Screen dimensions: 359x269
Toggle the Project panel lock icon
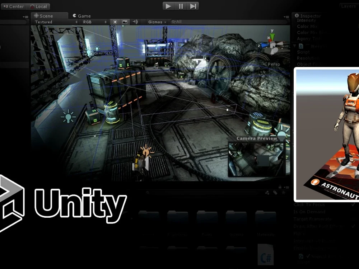280,187
